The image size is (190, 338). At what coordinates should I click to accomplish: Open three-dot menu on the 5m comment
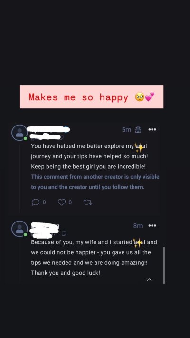[x=152, y=129]
